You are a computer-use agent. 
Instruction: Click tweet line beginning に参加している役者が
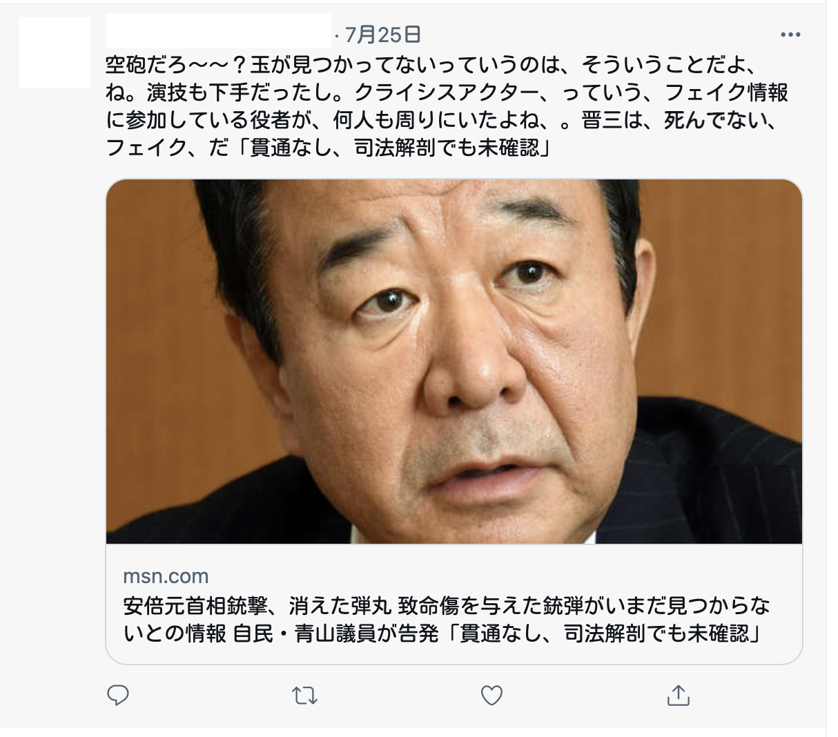point(442,119)
